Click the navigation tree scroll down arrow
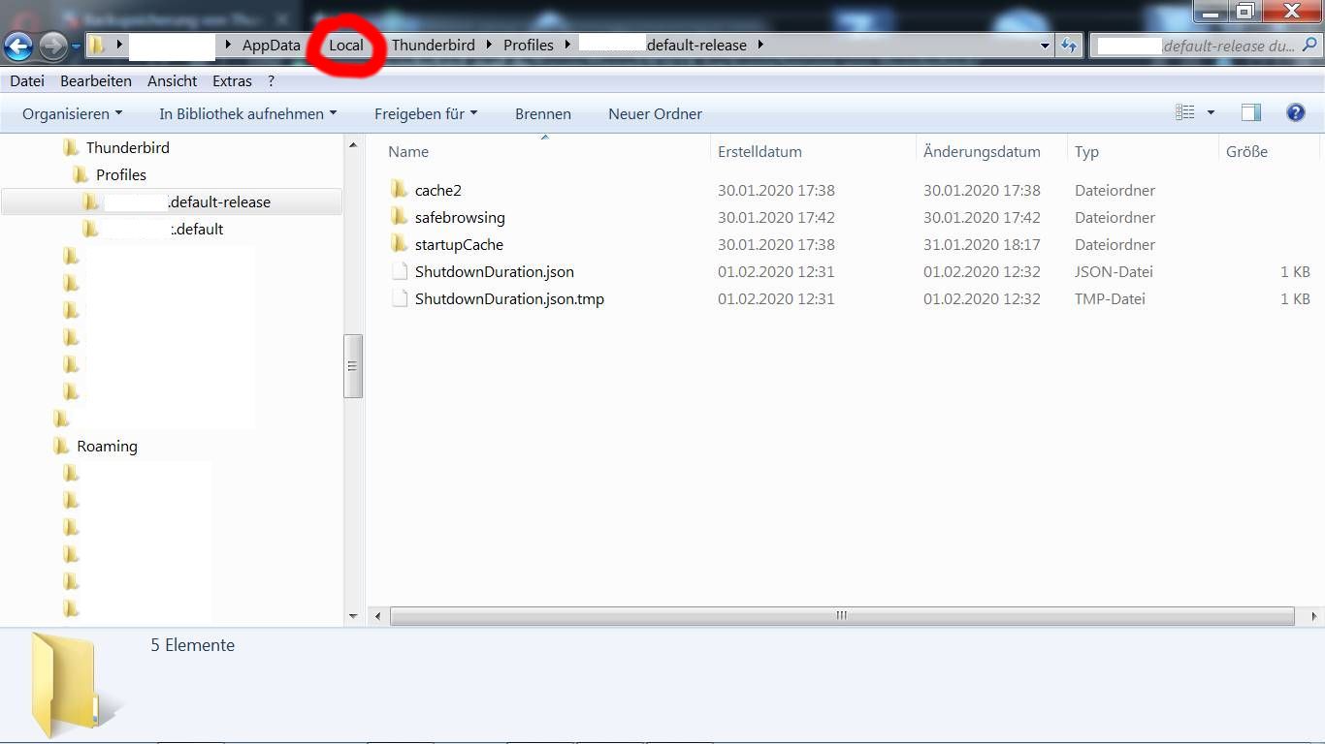The image size is (1325, 744). (353, 616)
